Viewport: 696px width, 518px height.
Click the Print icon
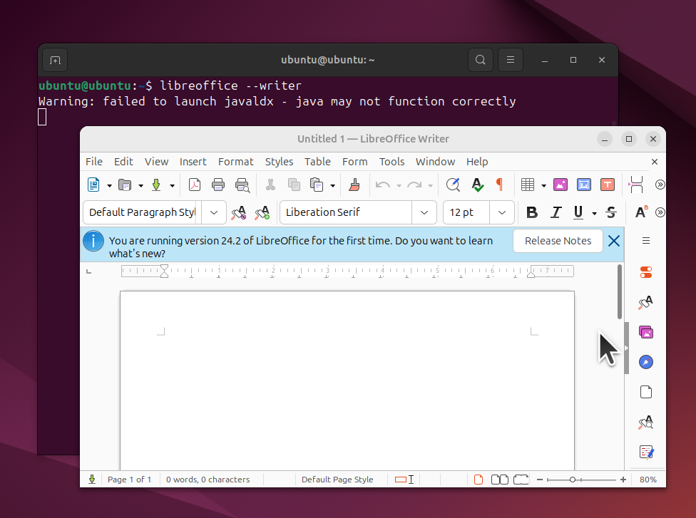click(218, 185)
